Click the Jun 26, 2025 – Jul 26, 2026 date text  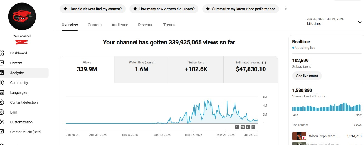tap(325, 19)
